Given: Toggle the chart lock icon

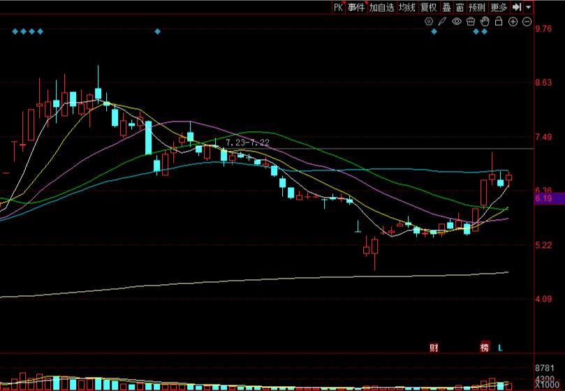Looking at the screenshot, I should click(x=499, y=21).
